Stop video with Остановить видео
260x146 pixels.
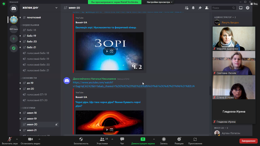30,141
